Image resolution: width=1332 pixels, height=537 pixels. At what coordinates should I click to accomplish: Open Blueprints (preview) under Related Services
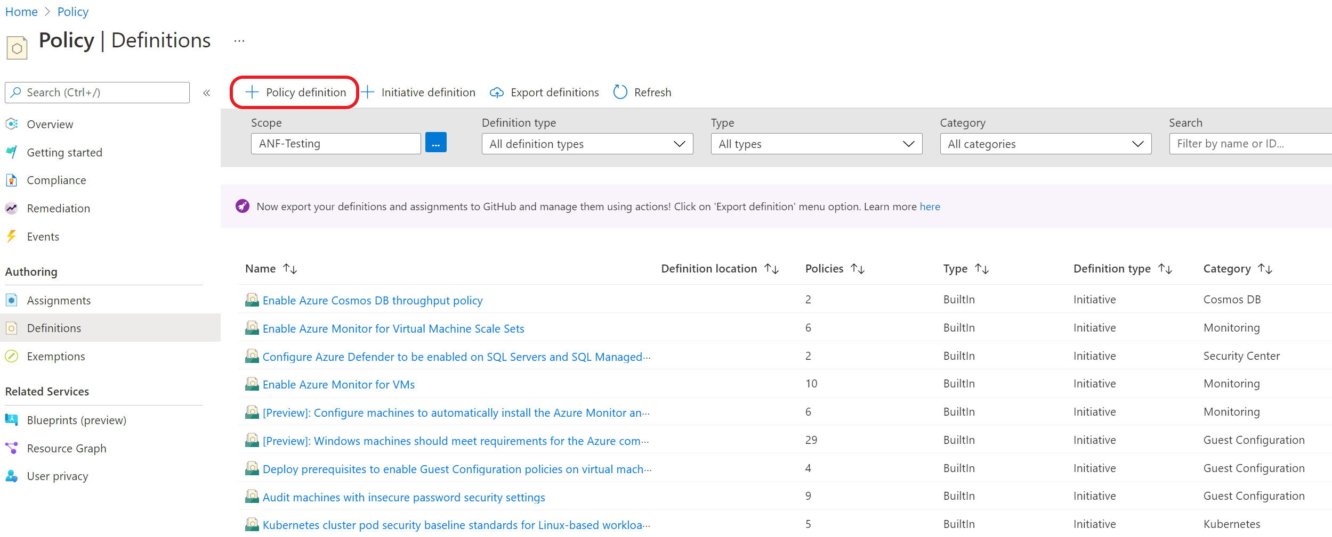76,420
